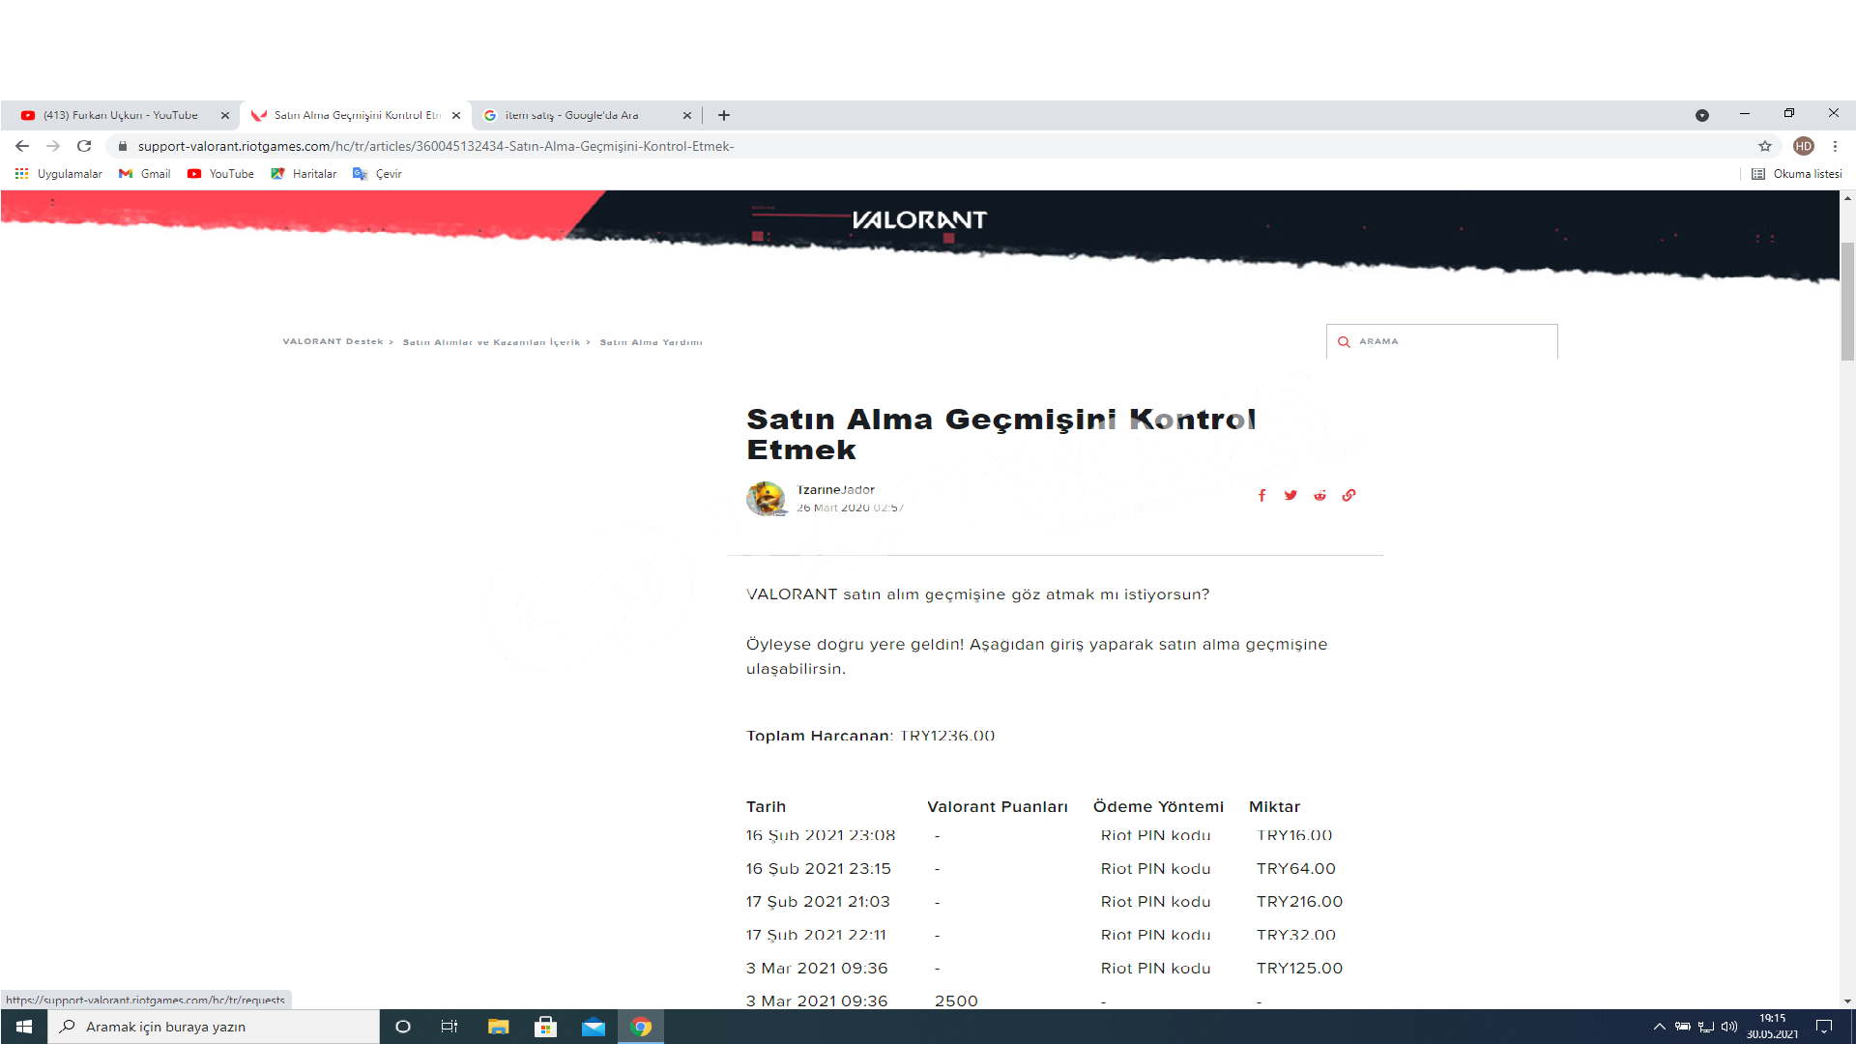1856x1044 pixels.
Task: Select the 16 Şub 2021 23:15 date cell
Action: click(x=819, y=869)
